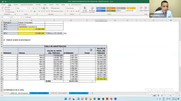Open the Ayuda ribbon tab
This screenshot has height=101, width=181.
63,5
